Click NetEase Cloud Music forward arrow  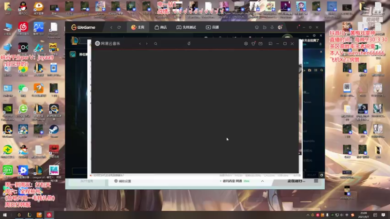(x=147, y=44)
